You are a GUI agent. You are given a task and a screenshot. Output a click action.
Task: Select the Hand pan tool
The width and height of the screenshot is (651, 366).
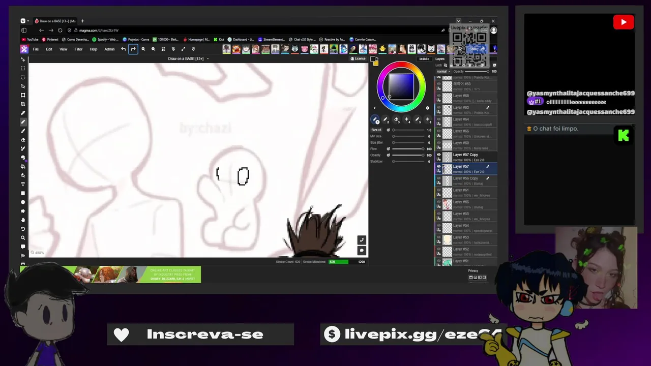click(x=23, y=220)
